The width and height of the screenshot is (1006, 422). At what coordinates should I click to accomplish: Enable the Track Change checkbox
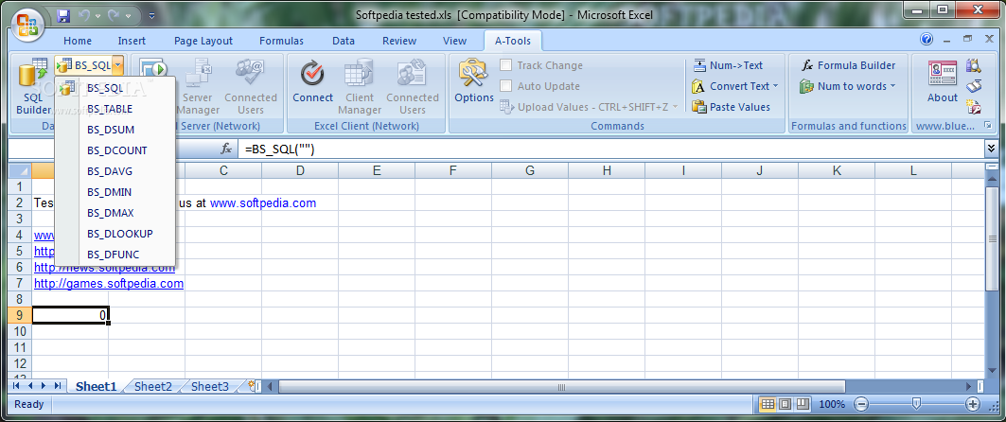tap(506, 65)
